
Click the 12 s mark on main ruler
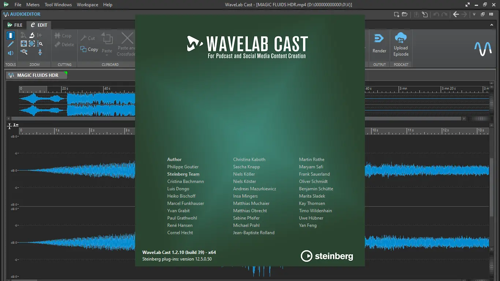(445, 130)
